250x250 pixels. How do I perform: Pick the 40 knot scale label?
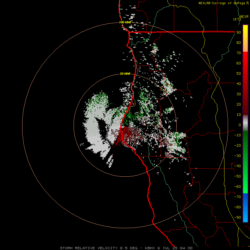[239, 84]
